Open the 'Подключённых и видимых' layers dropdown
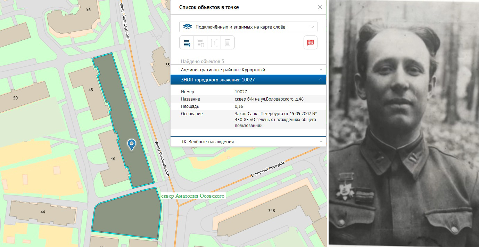 click(248, 27)
